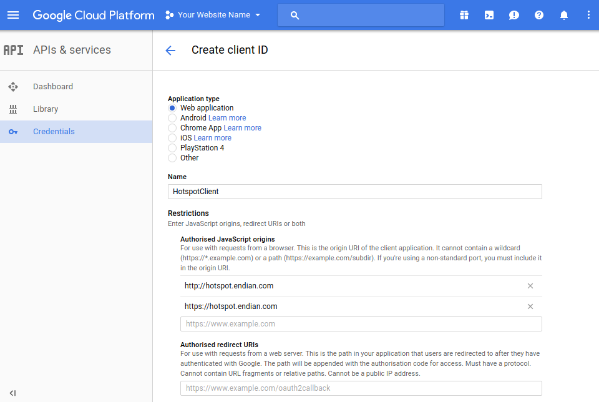Open the help question mark icon
This screenshot has height=402, width=599.
(539, 15)
